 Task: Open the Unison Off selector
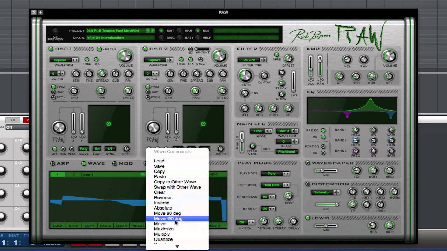pos(246,222)
